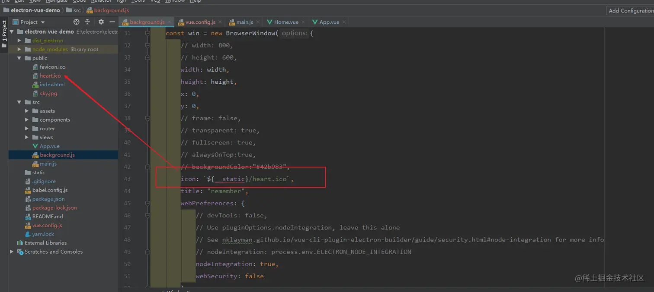Expand the dist_electron folder
This screenshot has width=654, height=292.
point(19,41)
